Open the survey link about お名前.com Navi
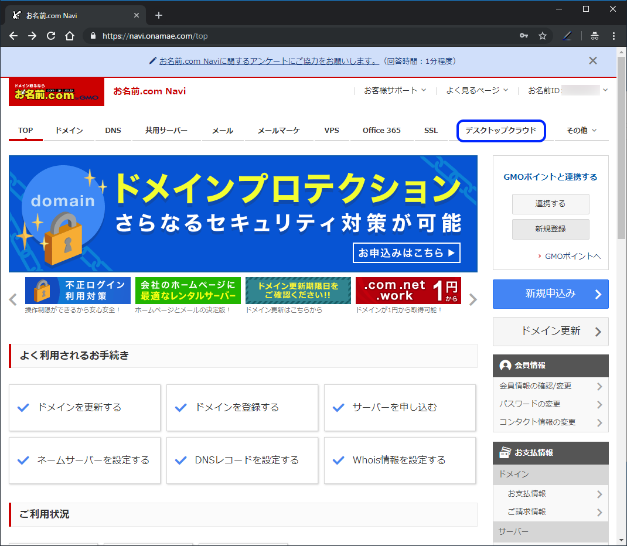627x546 pixels. pos(269,61)
